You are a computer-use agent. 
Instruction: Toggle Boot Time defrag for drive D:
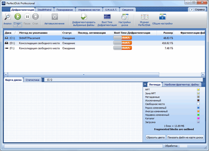(122, 43)
